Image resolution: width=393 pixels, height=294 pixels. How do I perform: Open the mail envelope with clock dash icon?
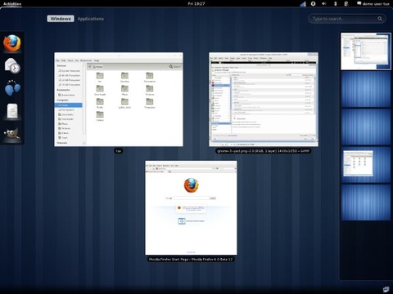pos(12,66)
